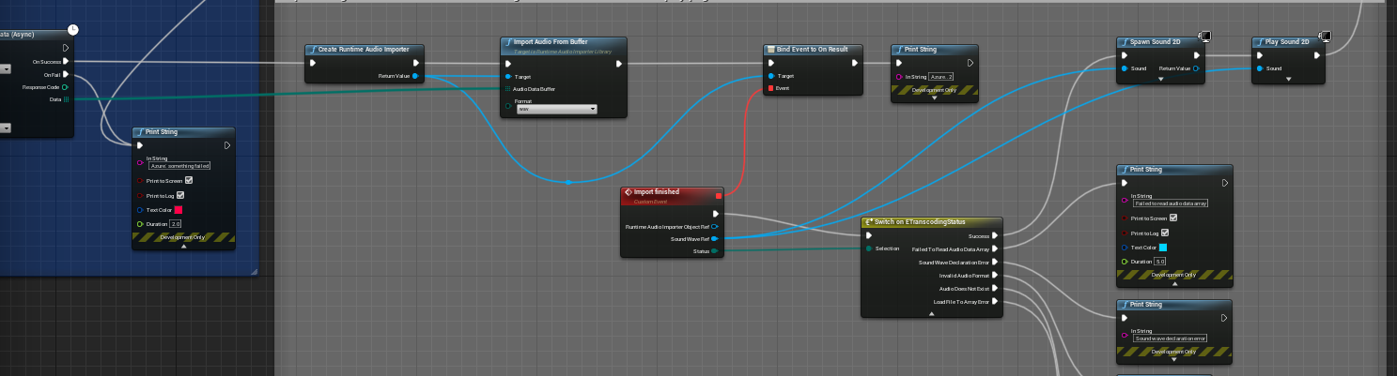Viewport: 1397px width, 376px height.
Task: Click Failed To Read Audio Data Array pin
Action: 995,249
